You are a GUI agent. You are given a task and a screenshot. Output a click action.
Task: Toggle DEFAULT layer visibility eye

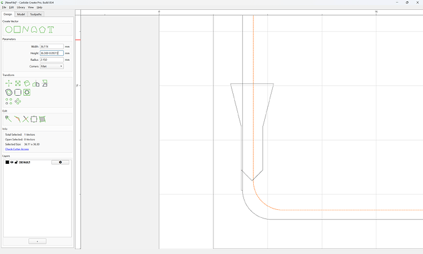coord(12,162)
